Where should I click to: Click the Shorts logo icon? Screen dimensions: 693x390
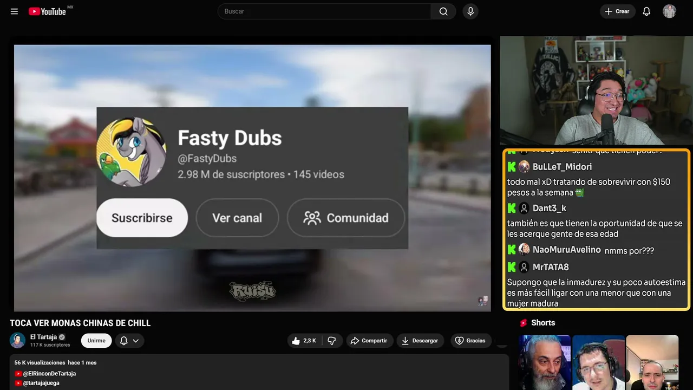point(524,323)
